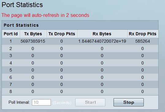165x112 pixels.
Task: Select Port Id 1 cell
Action: coord(11,41)
